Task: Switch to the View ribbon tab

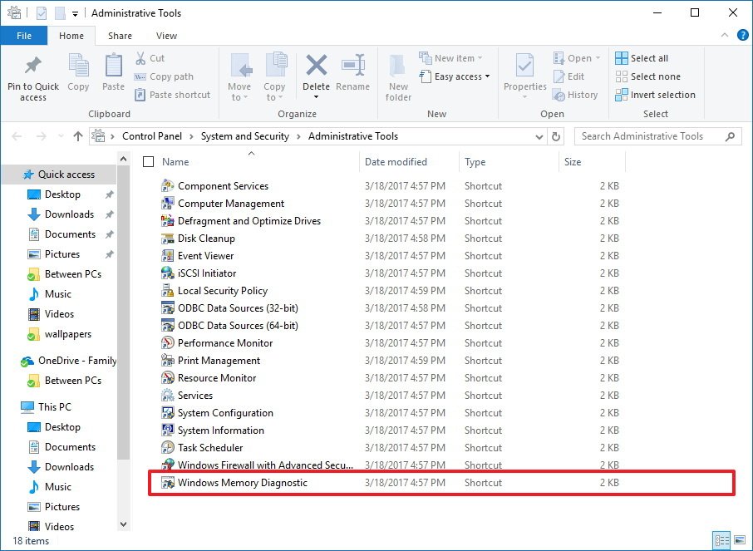Action: pyautogui.click(x=166, y=36)
